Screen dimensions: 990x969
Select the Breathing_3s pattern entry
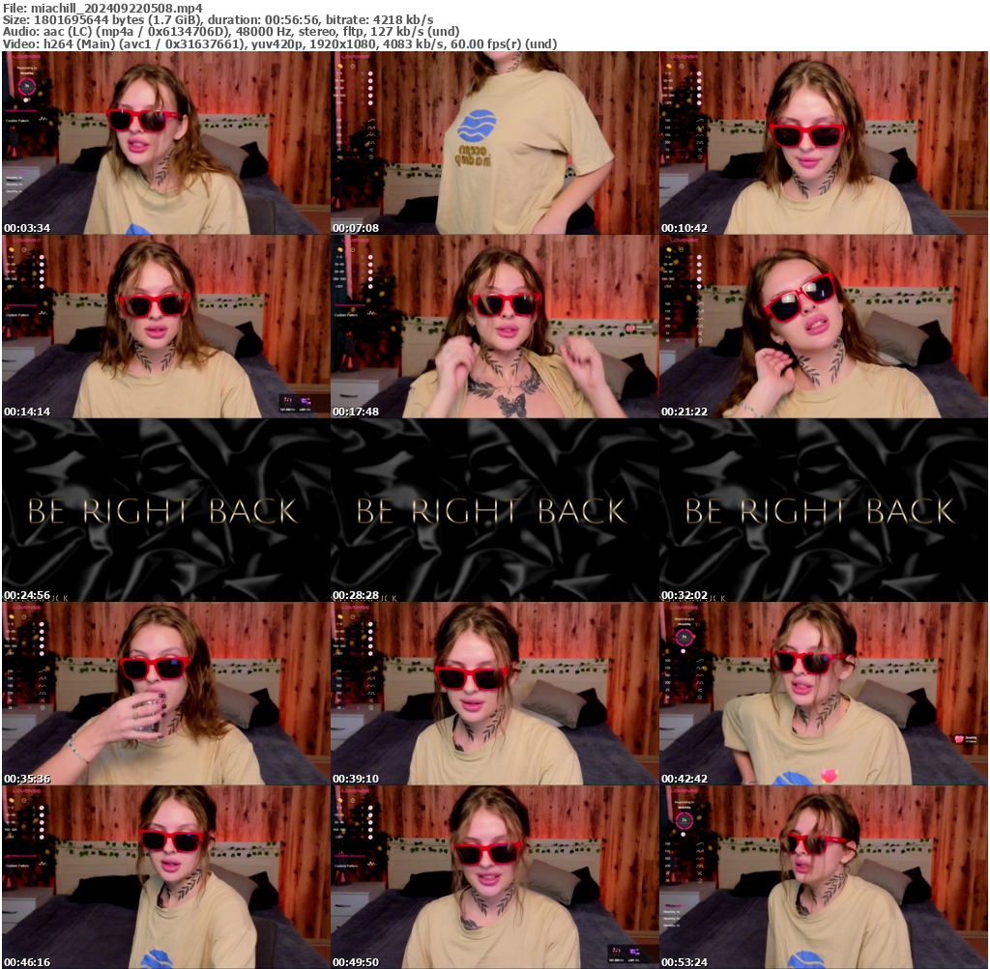pyautogui.click(x=14, y=178)
